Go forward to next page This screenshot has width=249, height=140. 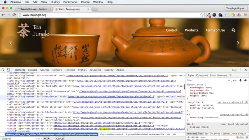9,15
